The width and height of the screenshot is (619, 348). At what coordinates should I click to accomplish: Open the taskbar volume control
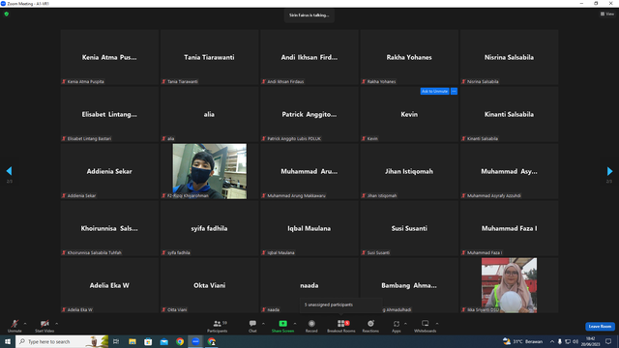(575, 341)
